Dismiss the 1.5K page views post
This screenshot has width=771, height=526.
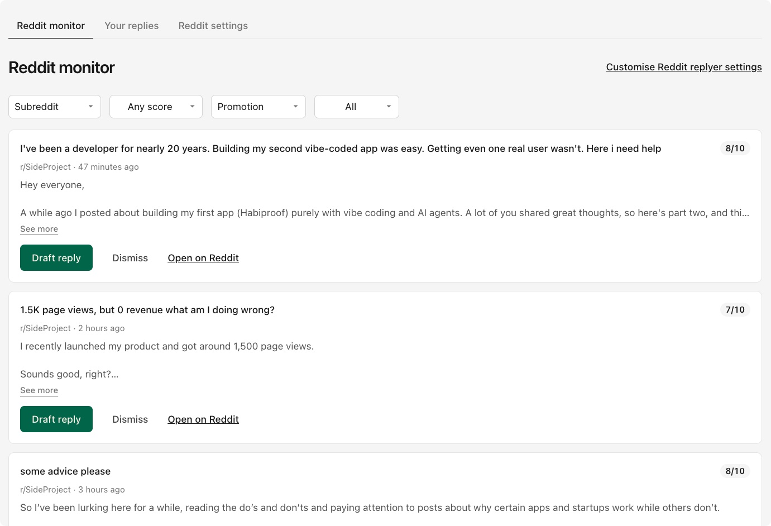pos(130,419)
